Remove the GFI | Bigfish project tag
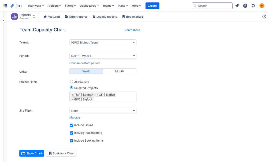This screenshot has height=162, width=268. 98,95
